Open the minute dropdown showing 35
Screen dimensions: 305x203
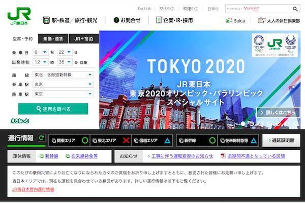pyautogui.click(x=65, y=62)
